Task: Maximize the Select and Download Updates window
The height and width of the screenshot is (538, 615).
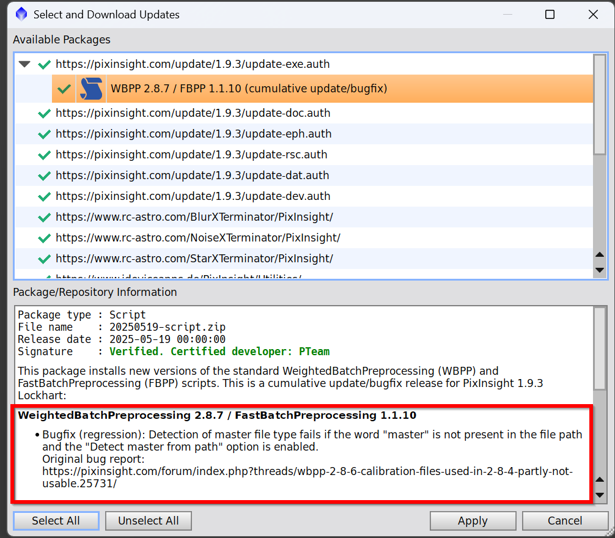Action: pyautogui.click(x=550, y=15)
